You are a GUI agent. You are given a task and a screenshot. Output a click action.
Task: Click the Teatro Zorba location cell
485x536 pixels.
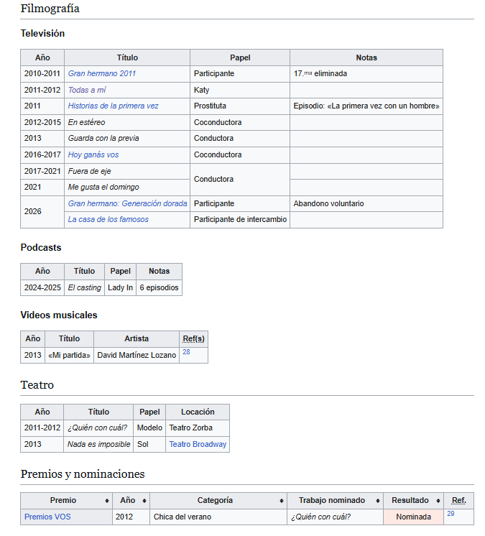tap(198, 428)
